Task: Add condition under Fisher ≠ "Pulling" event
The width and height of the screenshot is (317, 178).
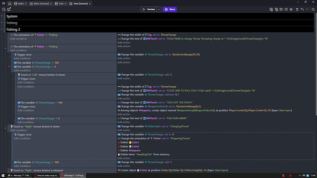Action: [18, 39]
